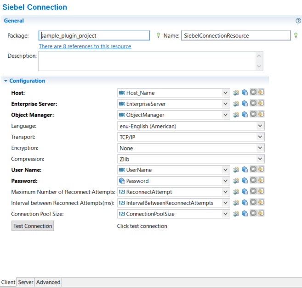Open the ReconnectAttempt dropdown
Screen dimensions: 302x288
coord(226,192)
